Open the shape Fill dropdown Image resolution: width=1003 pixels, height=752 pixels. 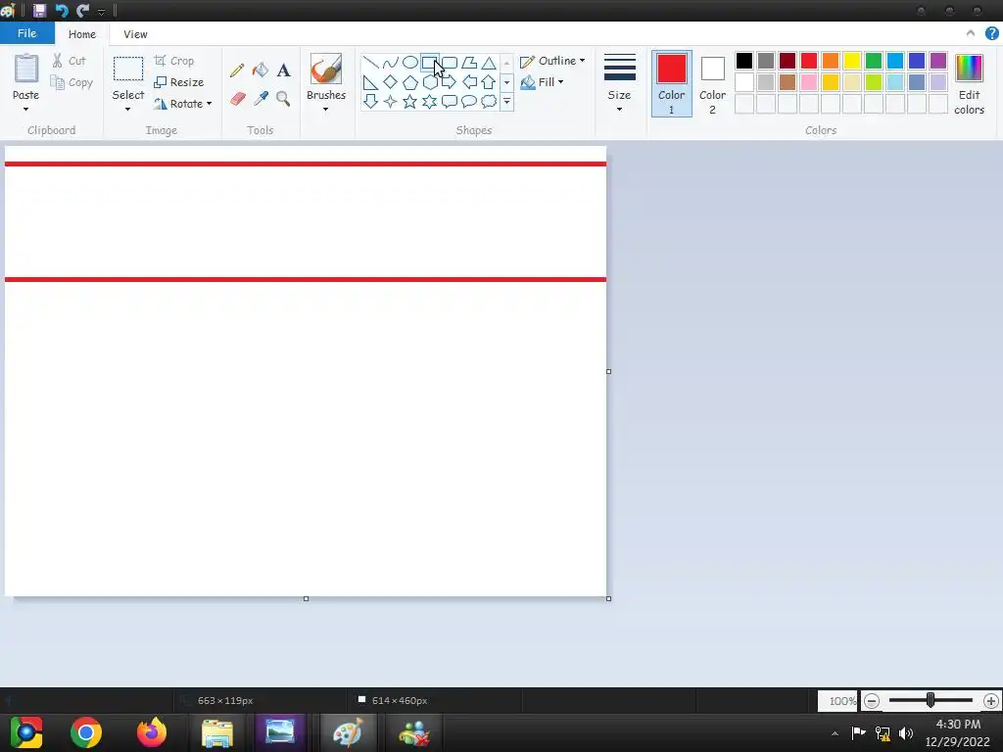tap(543, 82)
